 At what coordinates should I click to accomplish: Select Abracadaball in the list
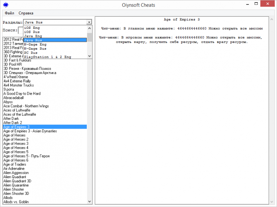[x=45, y=98]
